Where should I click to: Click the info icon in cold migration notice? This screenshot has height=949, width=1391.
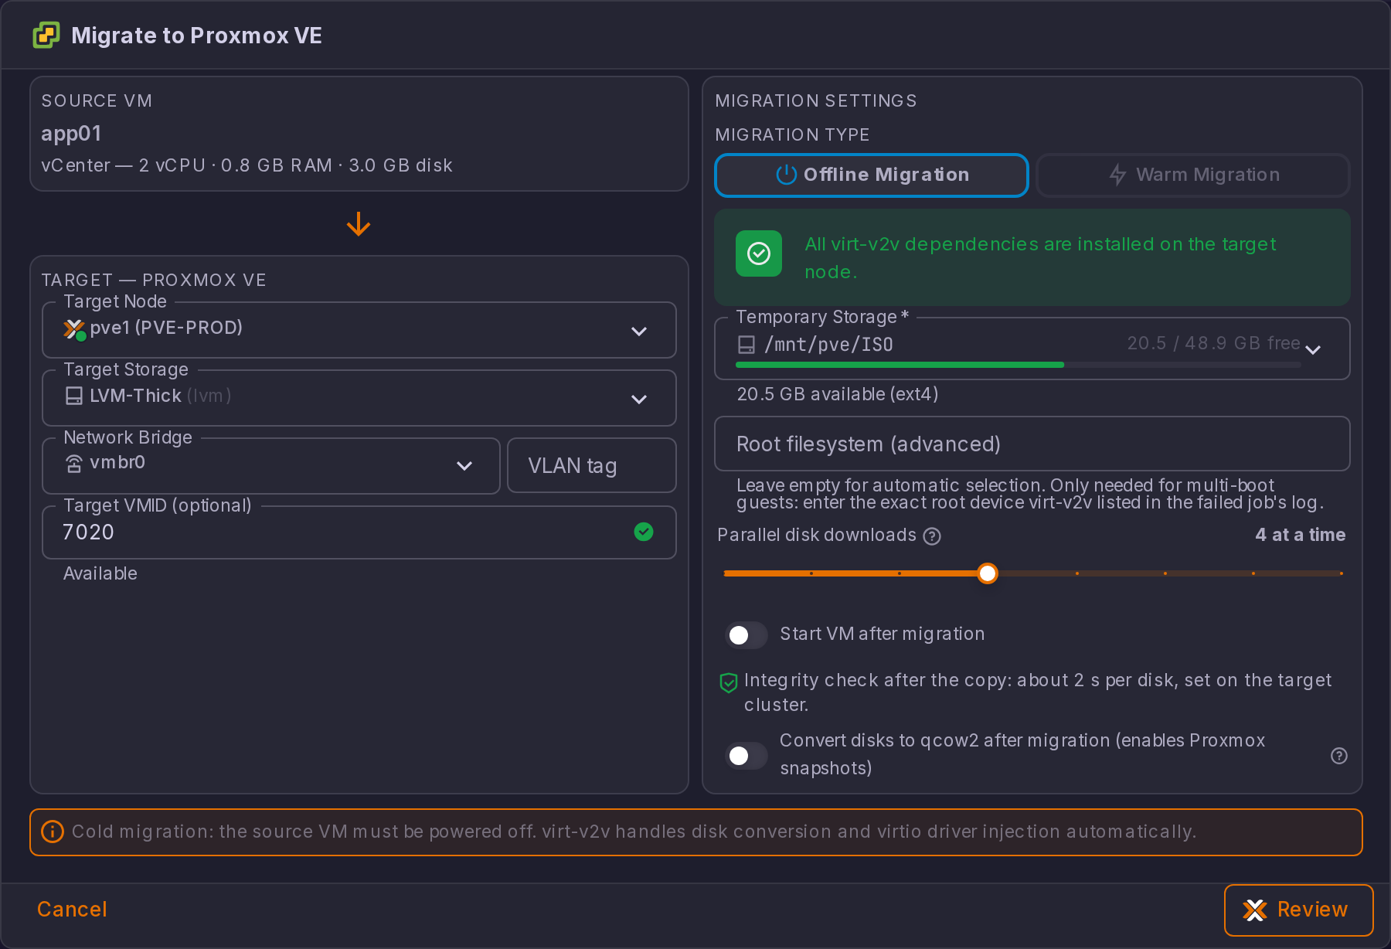53,832
